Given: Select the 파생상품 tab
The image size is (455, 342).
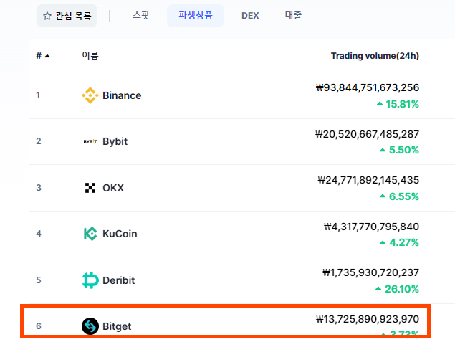Looking at the screenshot, I should [196, 16].
